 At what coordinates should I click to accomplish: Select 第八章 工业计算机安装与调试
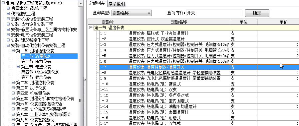(43, 115)
